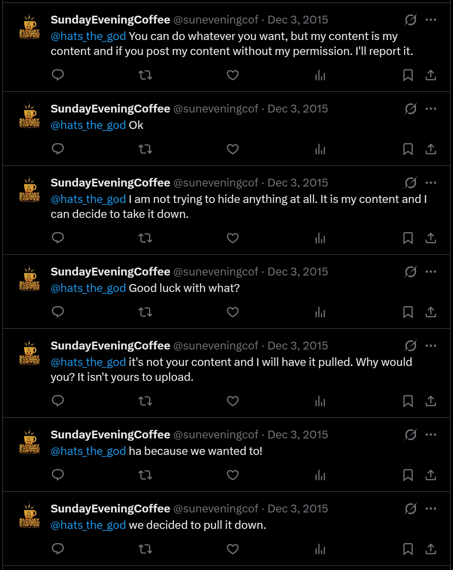
Task: Open @hats_the_god mention in 'Ok' tweet
Action: 88,125
